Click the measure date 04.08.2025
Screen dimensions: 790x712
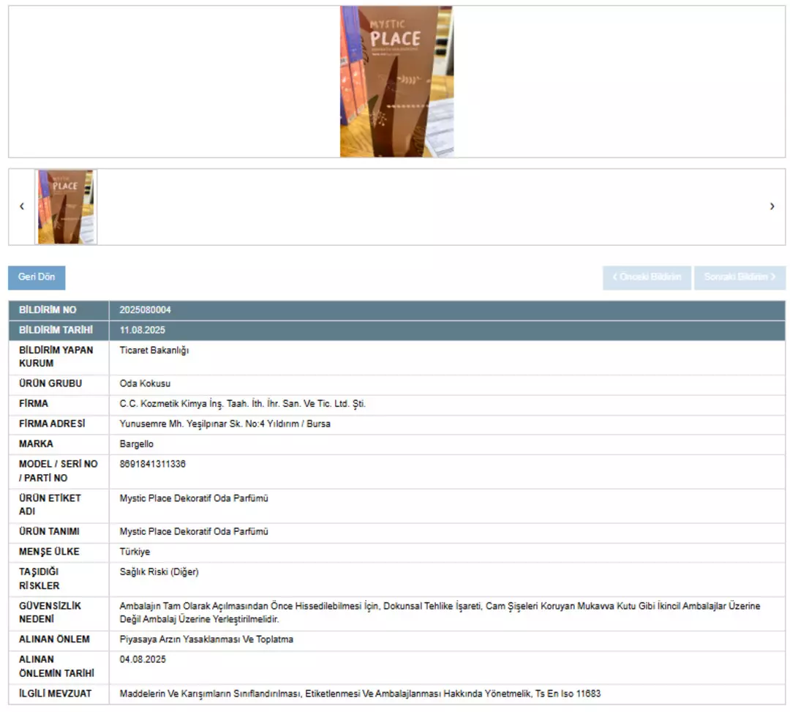tap(143, 659)
